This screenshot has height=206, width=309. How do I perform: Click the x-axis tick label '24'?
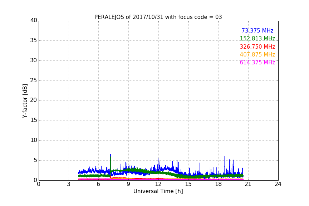278,184
